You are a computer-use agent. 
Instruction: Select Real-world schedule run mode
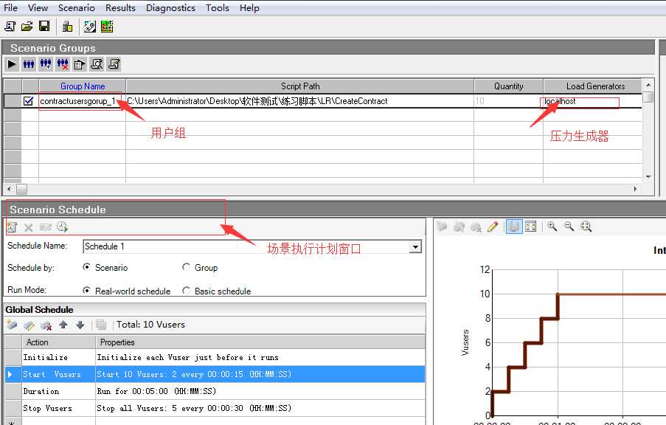[x=86, y=291]
